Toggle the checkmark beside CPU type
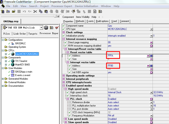 (x=64, y=29)
